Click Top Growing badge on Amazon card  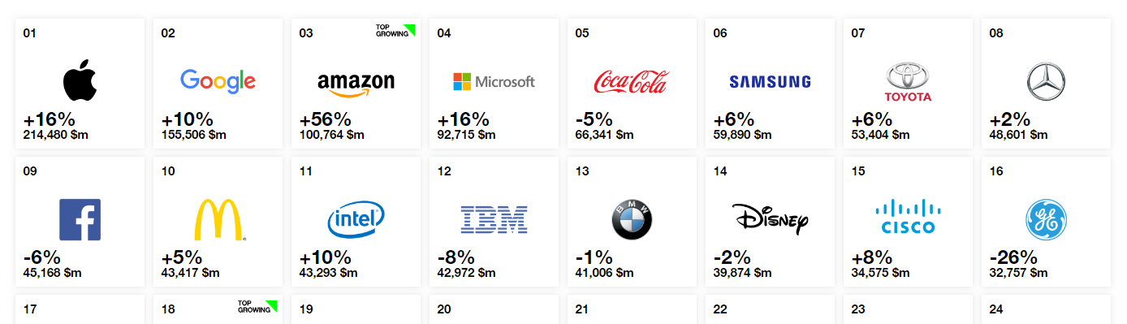(395, 30)
